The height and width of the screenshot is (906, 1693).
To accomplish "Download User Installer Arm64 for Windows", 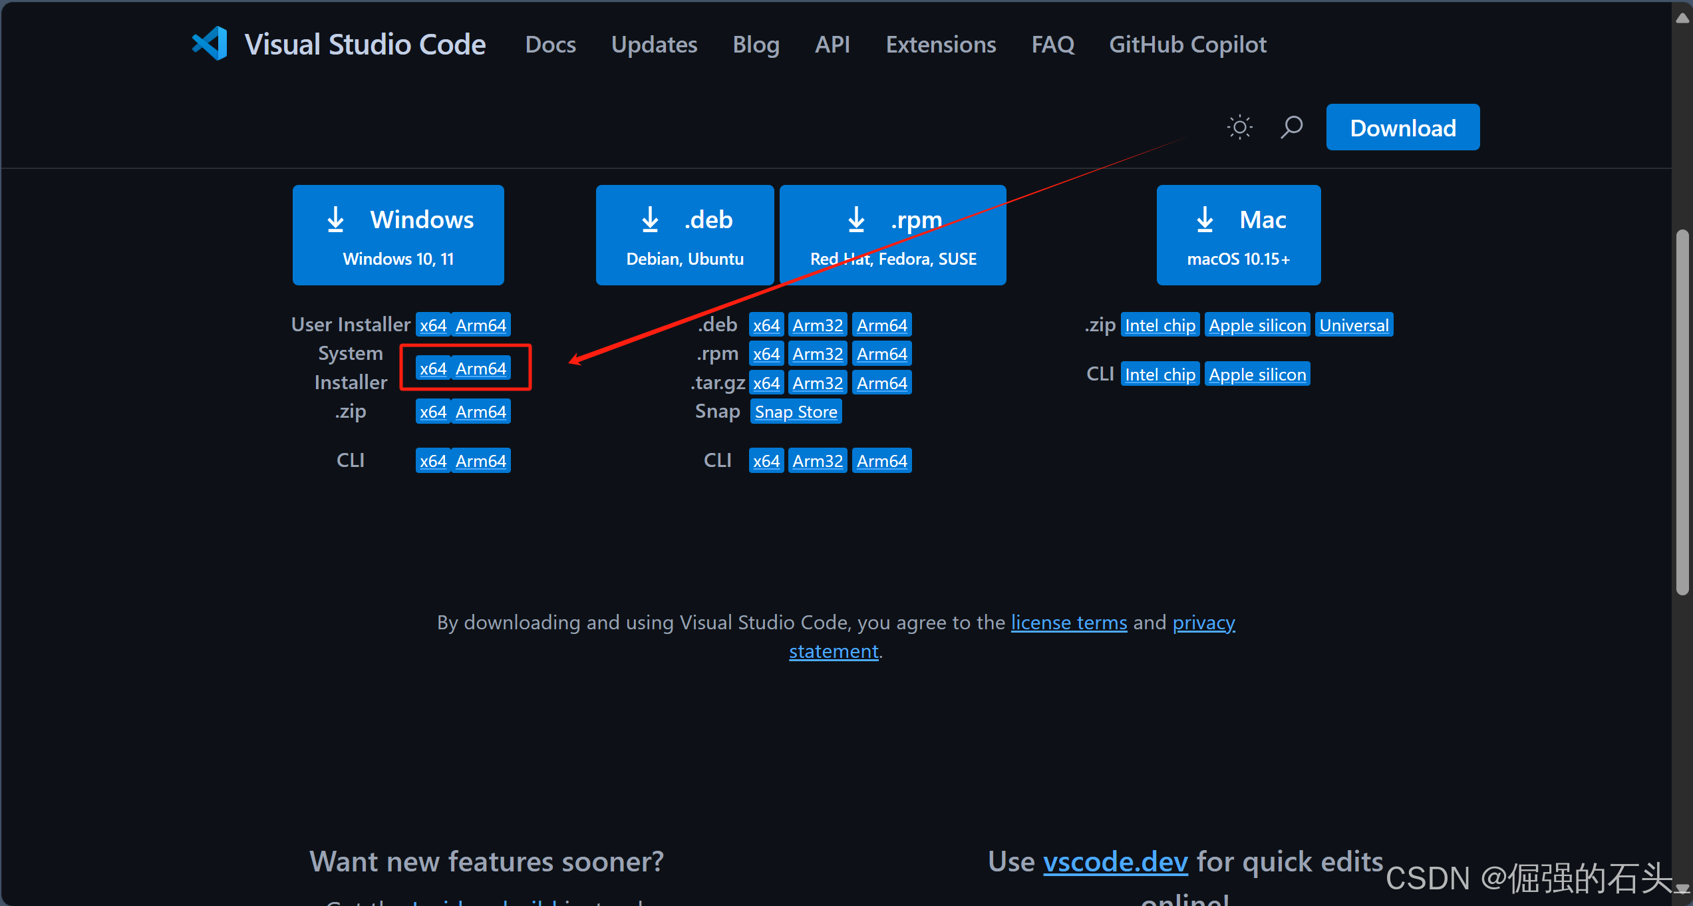I will click(481, 325).
